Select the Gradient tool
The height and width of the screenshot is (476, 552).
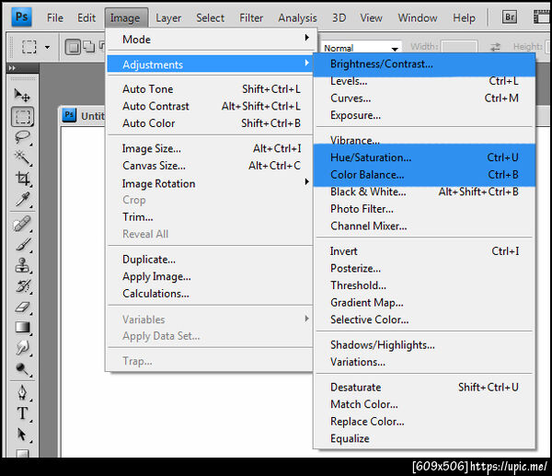[22, 328]
